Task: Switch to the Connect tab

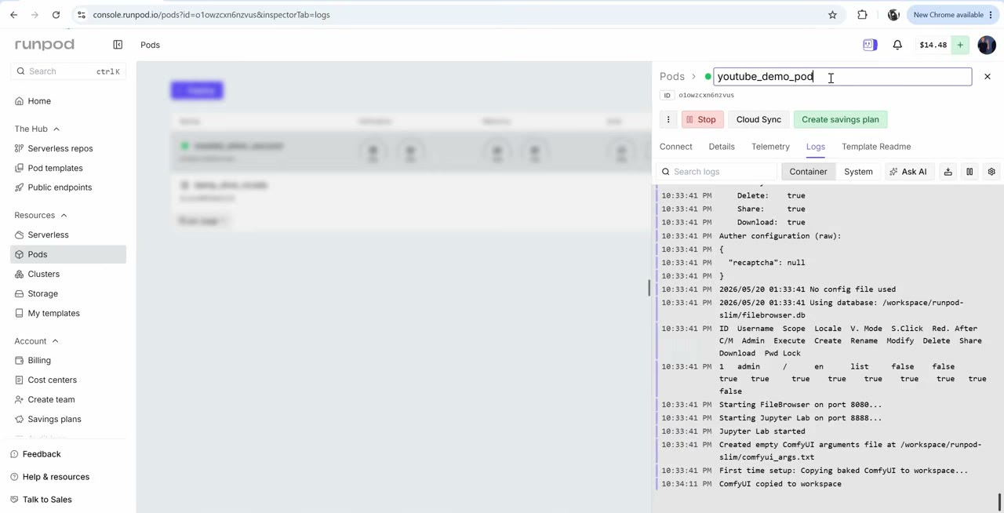Action: tap(675, 147)
